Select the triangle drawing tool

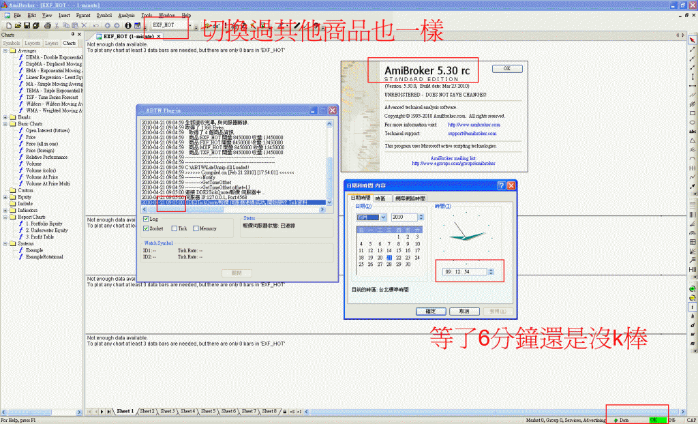coord(693,140)
